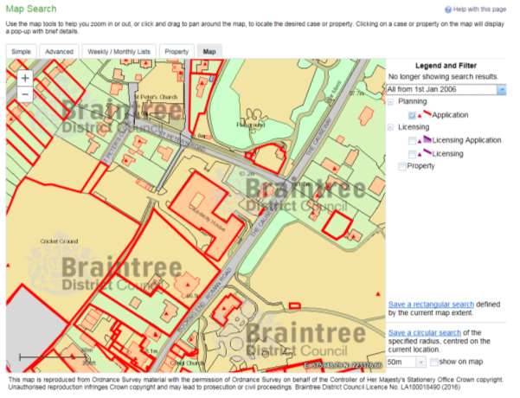The image size is (520, 398).
Task: Toggle the Application planning checkbox
Action: tap(412, 115)
